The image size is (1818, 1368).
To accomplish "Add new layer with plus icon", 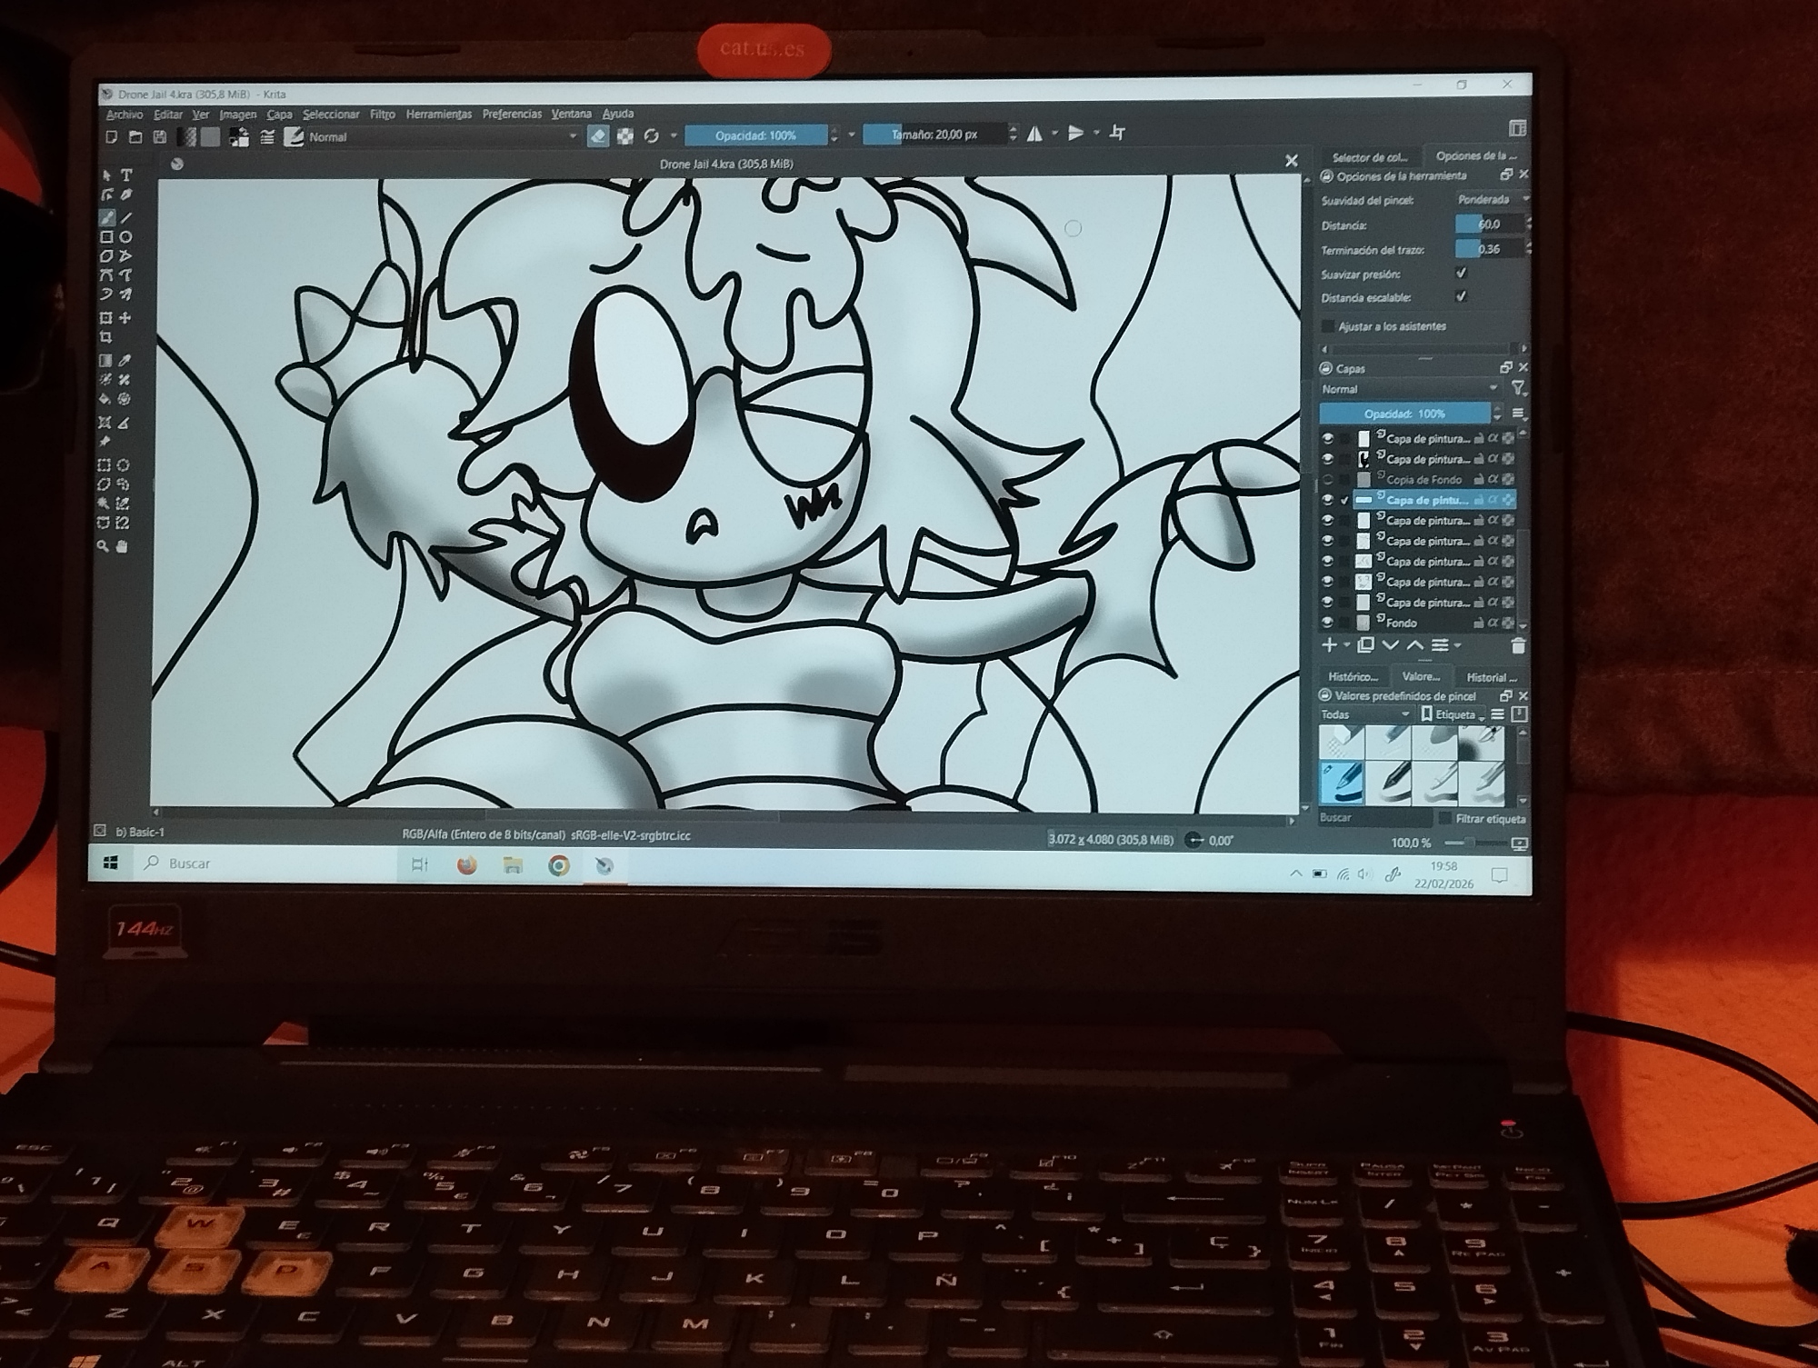I will click(1329, 644).
